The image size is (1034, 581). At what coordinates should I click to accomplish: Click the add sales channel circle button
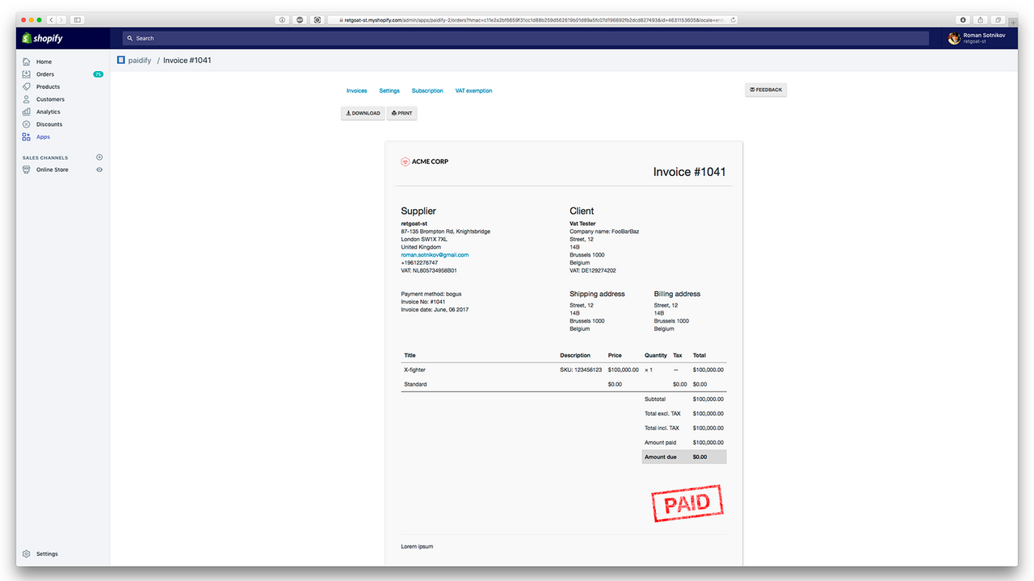click(99, 157)
